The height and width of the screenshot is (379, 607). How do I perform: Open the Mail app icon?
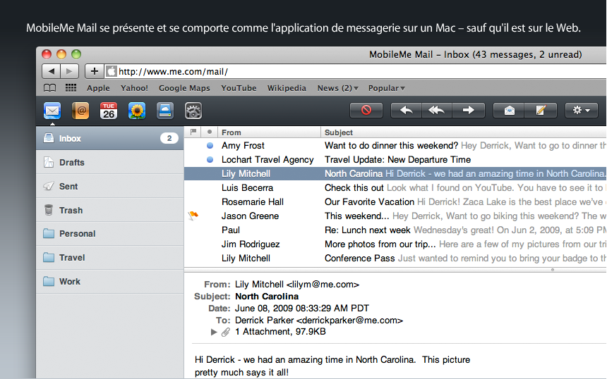tap(52, 111)
